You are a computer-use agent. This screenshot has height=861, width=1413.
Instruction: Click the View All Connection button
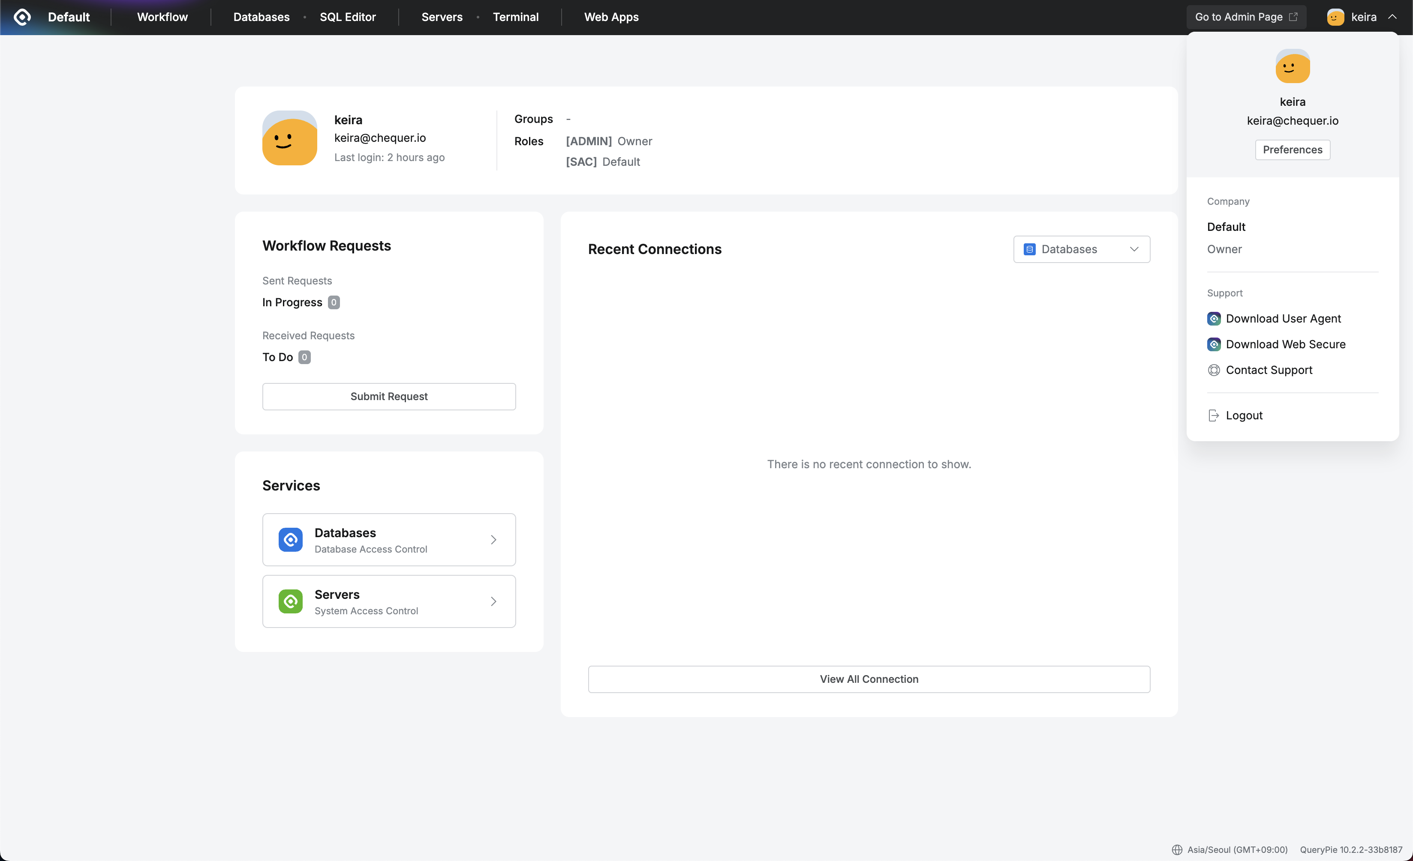(869, 679)
